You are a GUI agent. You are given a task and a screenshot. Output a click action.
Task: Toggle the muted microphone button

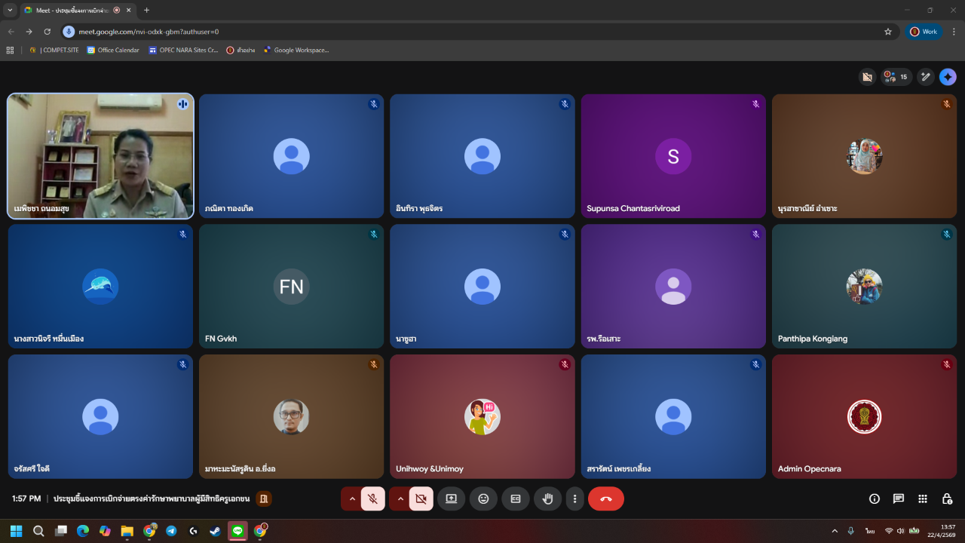[x=372, y=499]
